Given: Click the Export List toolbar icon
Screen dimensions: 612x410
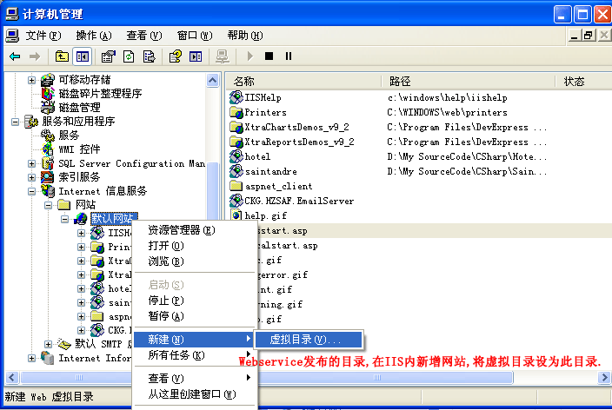Looking at the screenshot, I should (150, 56).
